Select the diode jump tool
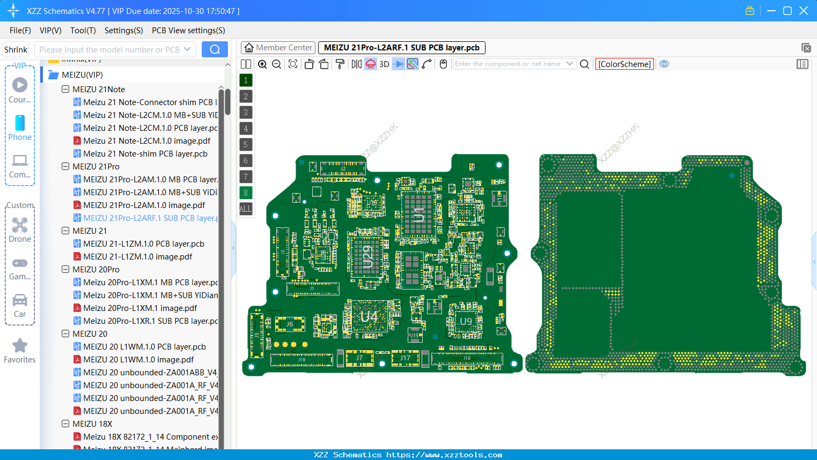Image resolution: width=817 pixels, height=460 pixels. point(397,64)
